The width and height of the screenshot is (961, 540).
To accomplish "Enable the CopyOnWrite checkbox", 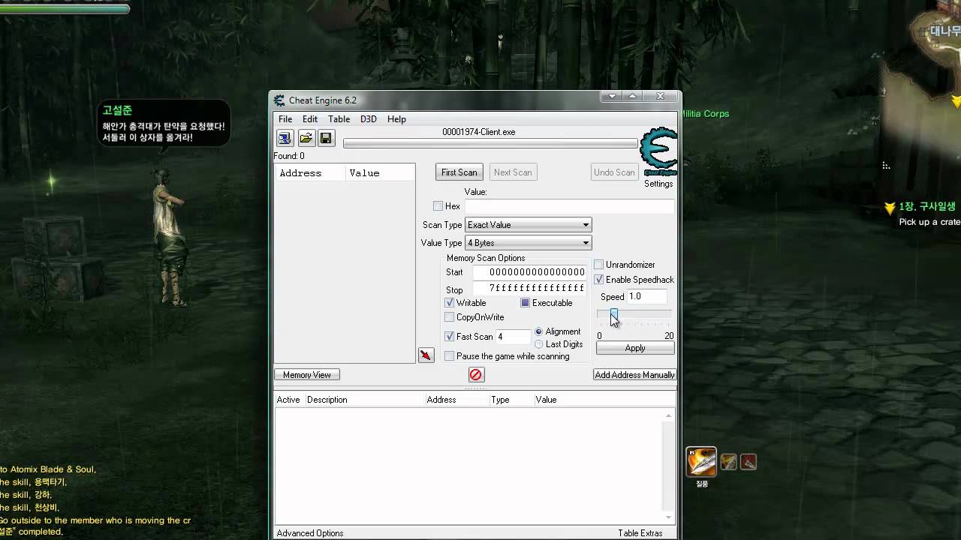I will [x=450, y=317].
